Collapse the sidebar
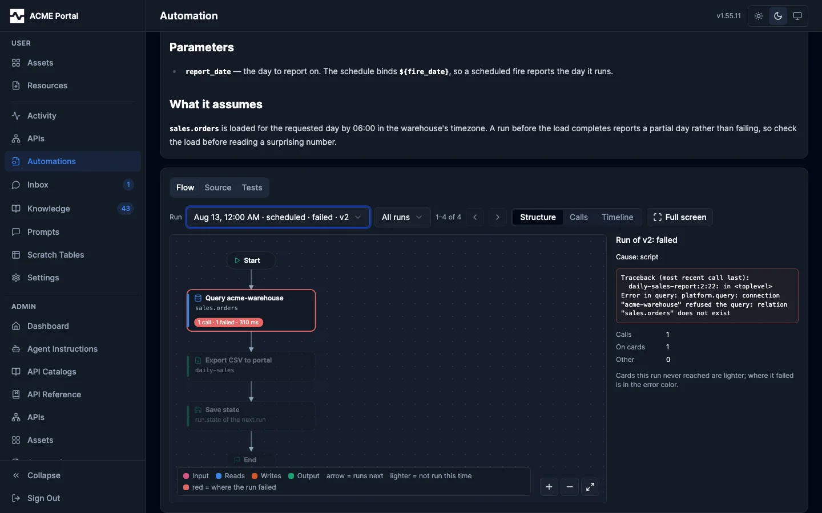 pos(72,475)
